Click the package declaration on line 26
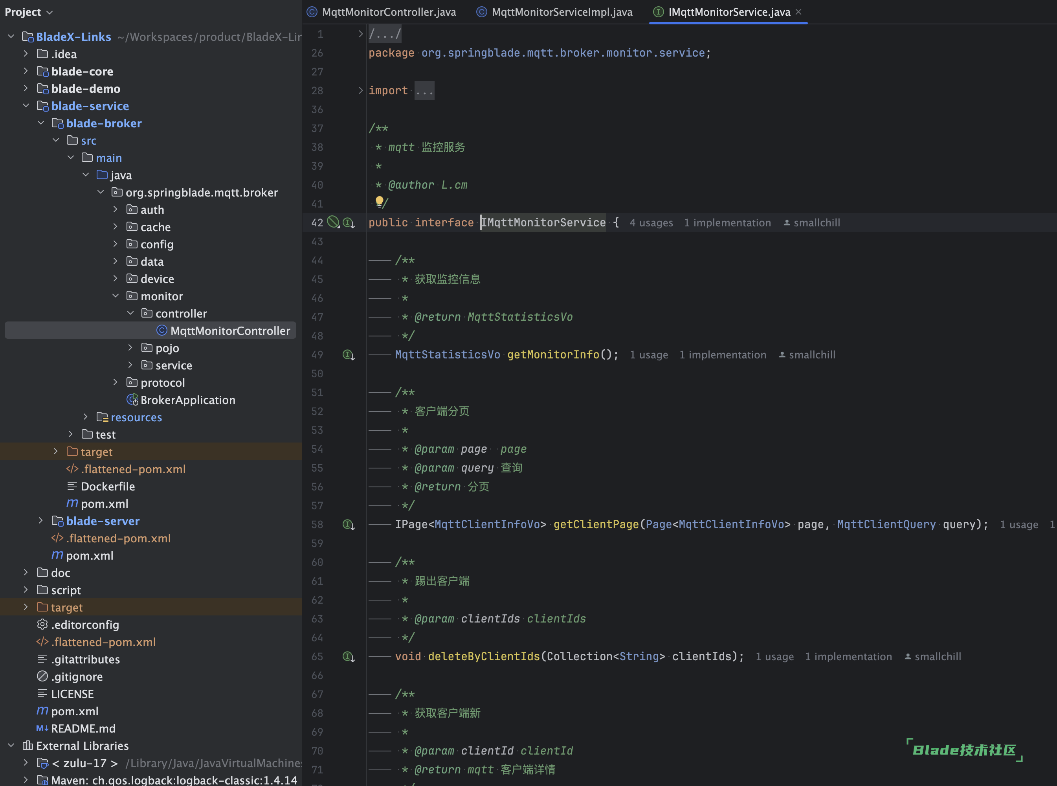Screen dimensions: 1057x786 540,53
